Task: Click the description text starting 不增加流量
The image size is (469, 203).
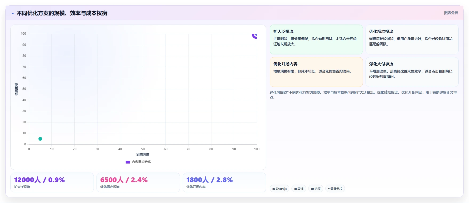Action: (411, 74)
